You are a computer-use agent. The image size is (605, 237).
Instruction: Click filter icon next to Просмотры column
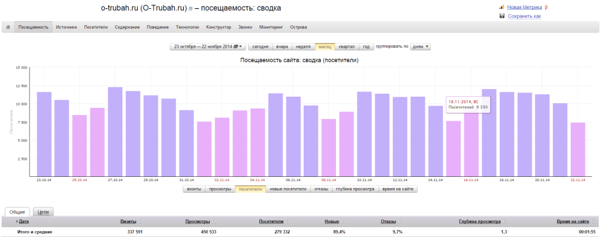coord(214,222)
